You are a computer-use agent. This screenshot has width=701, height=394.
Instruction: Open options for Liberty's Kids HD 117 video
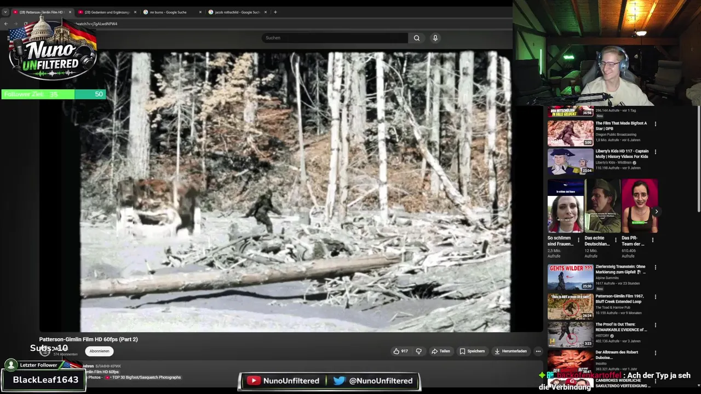[x=656, y=152]
